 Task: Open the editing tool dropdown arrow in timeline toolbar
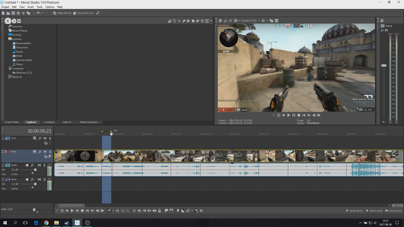113,211
